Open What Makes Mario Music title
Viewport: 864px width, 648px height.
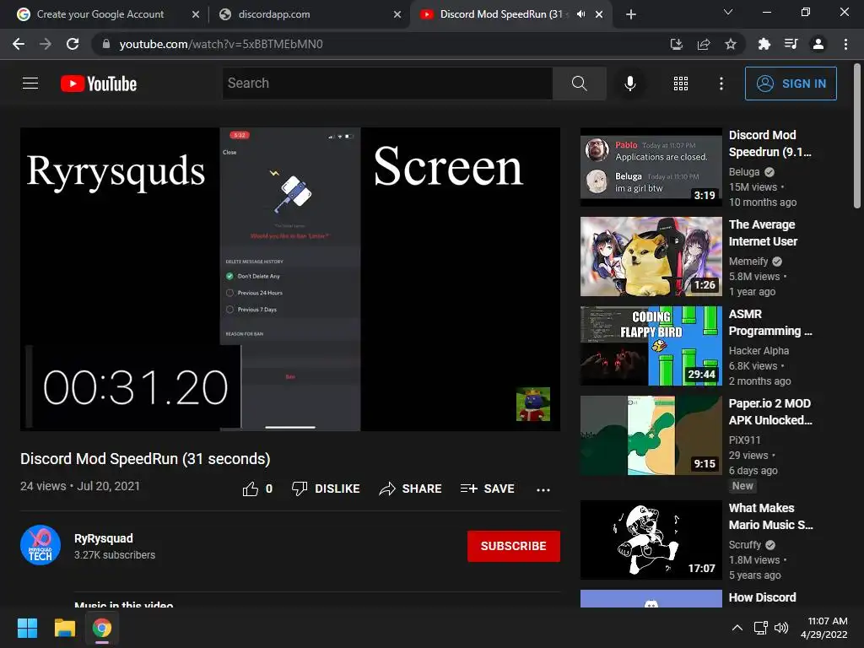tap(770, 516)
